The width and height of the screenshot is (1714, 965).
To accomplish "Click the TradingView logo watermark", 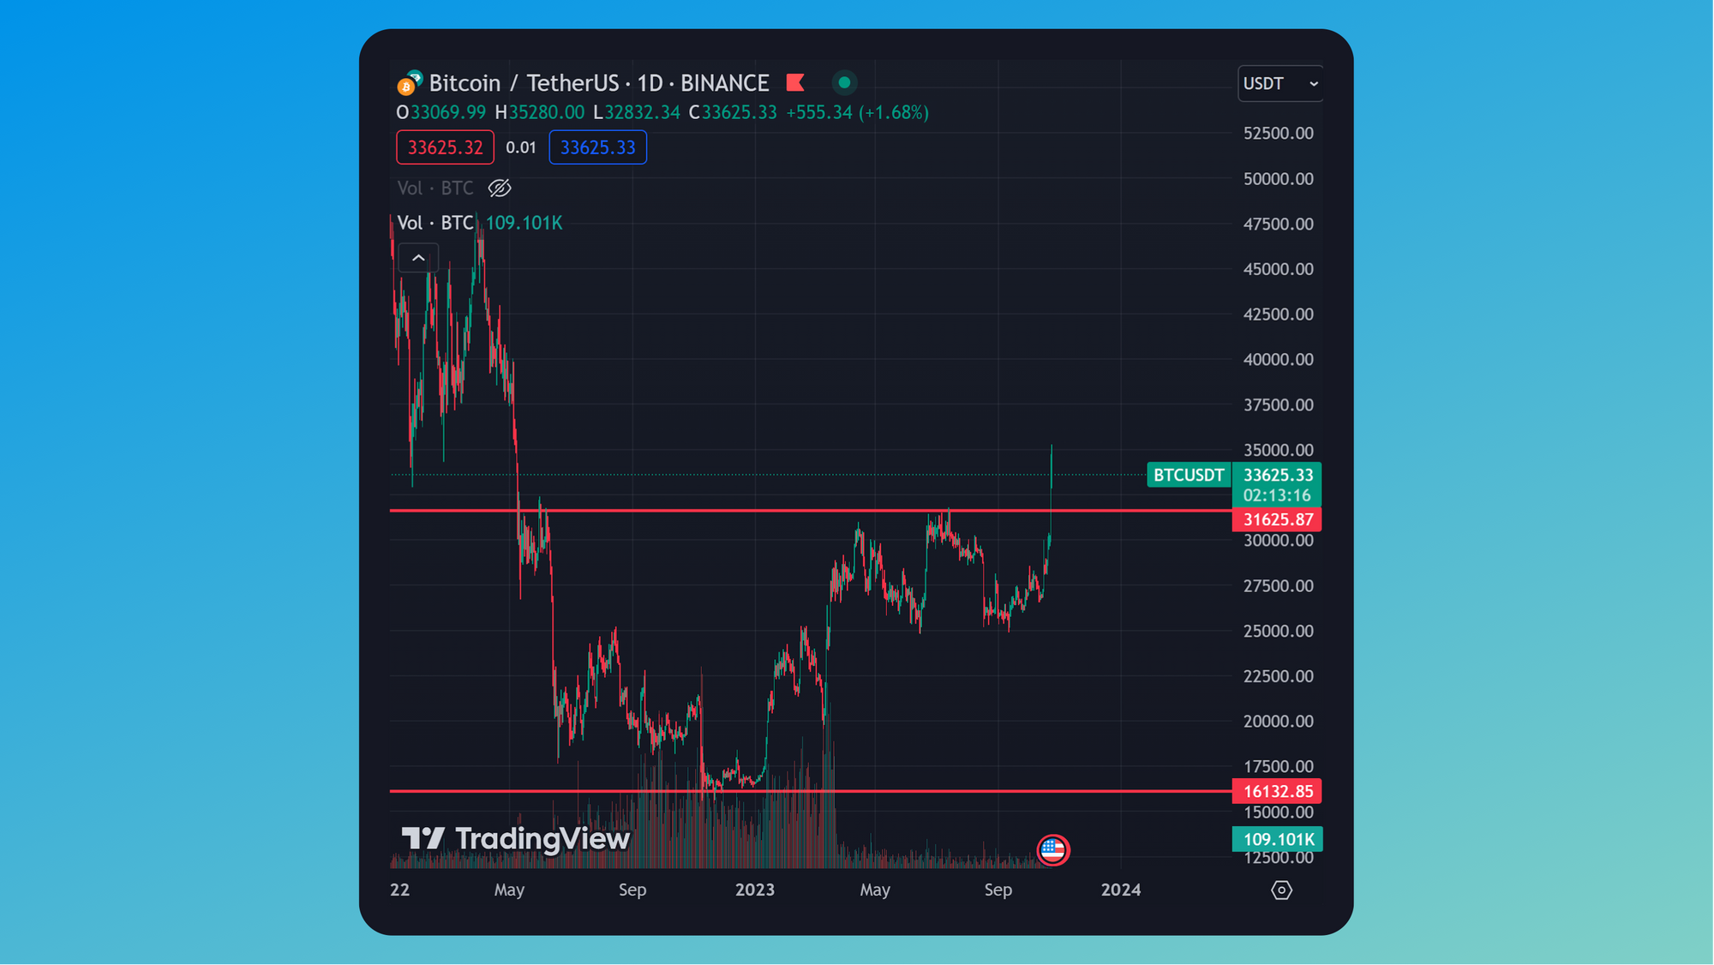I will click(x=516, y=839).
